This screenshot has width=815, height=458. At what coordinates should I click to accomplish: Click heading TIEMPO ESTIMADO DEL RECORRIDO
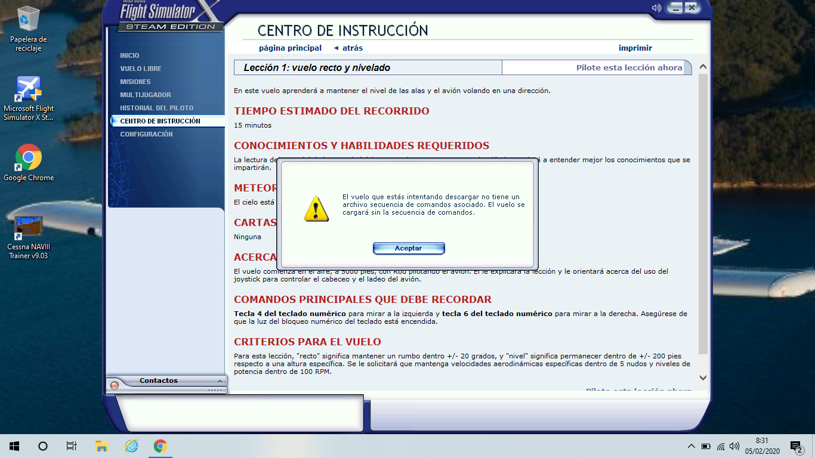332,111
